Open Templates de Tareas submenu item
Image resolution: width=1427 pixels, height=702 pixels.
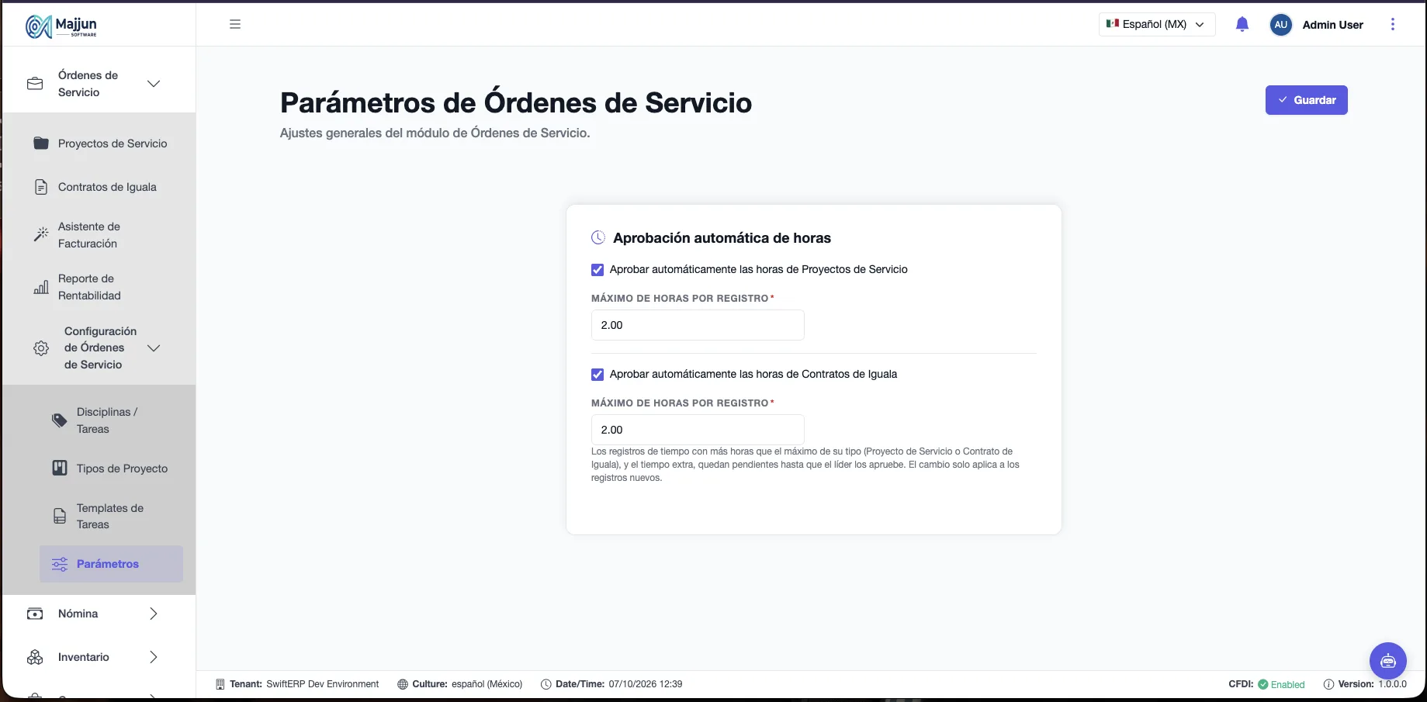[x=112, y=516]
